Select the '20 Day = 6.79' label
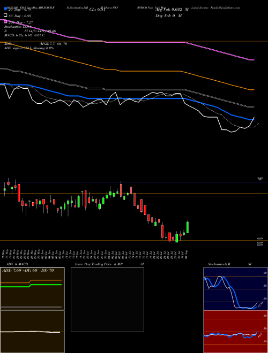 20,10
